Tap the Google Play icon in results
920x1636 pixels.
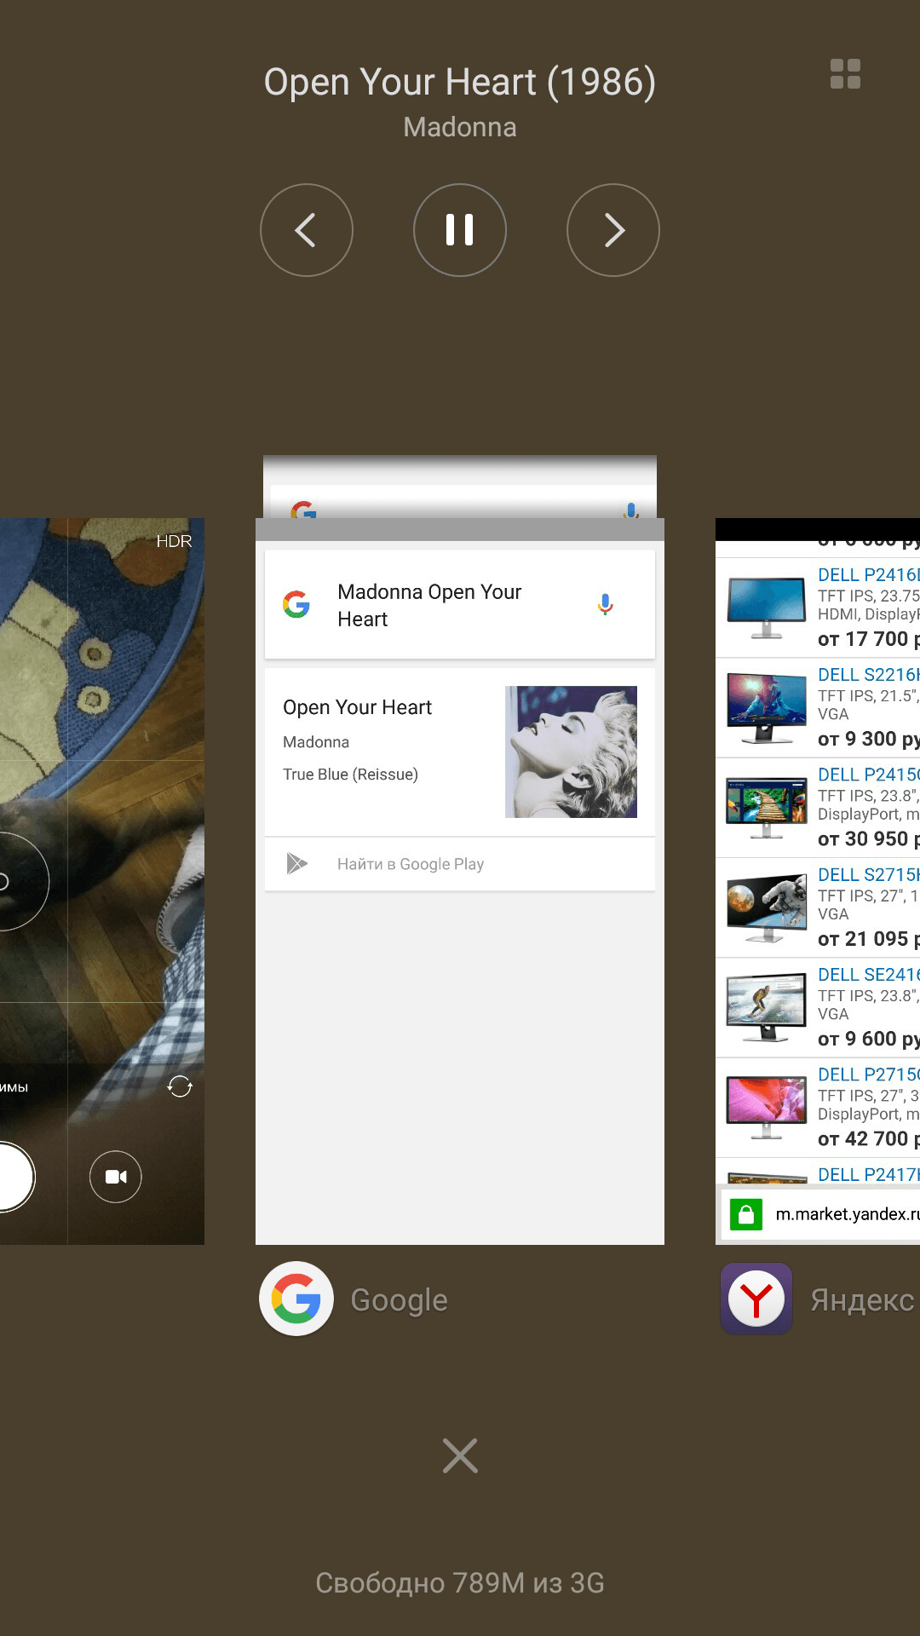pyautogui.click(x=296, y=864)
